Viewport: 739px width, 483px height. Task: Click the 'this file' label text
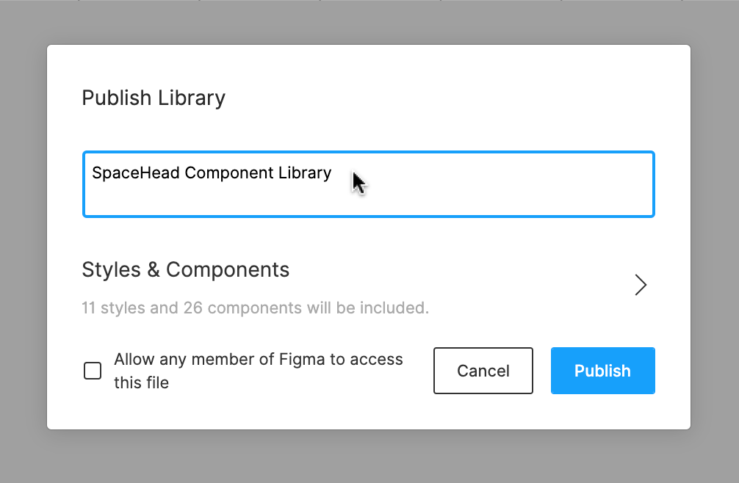click(141, 382)
